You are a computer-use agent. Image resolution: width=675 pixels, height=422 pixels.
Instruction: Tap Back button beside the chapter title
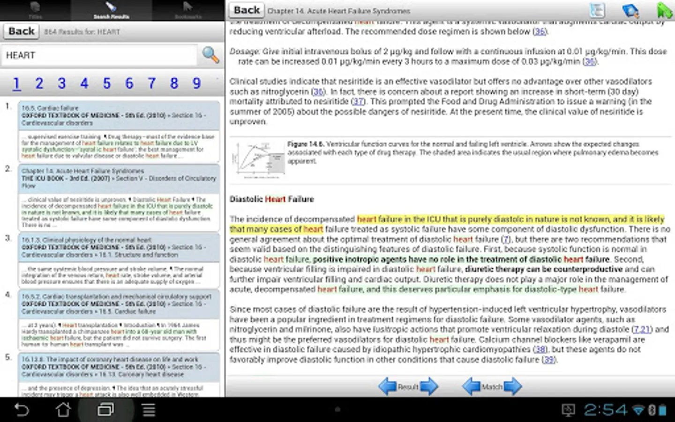tap(247, 10)
